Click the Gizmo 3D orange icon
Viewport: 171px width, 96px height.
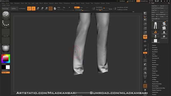(x=50, y=9)
